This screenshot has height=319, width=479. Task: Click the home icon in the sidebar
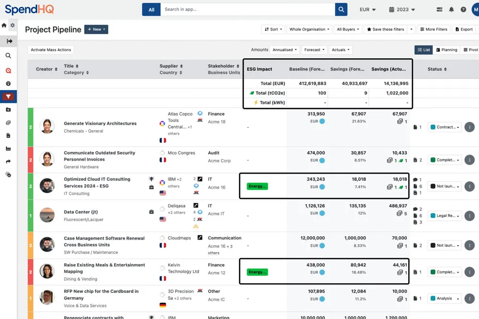click(4, 25)
